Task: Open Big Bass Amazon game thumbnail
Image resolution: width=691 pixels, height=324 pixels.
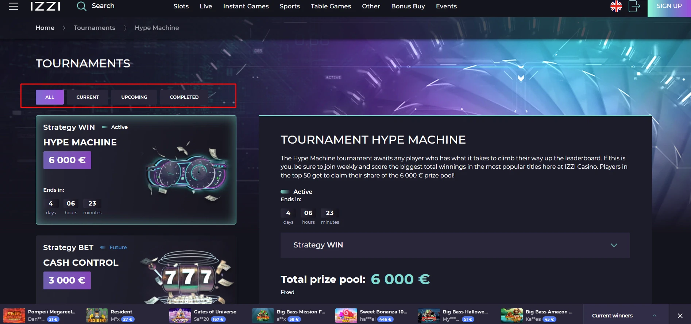Action: pos(512,316)
